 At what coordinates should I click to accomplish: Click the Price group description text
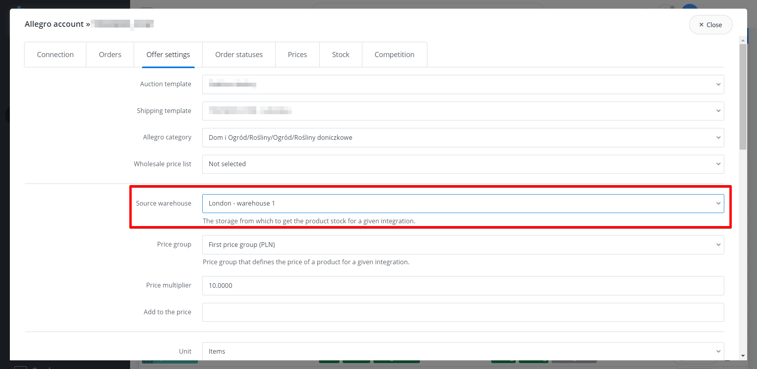pos(306,262)
